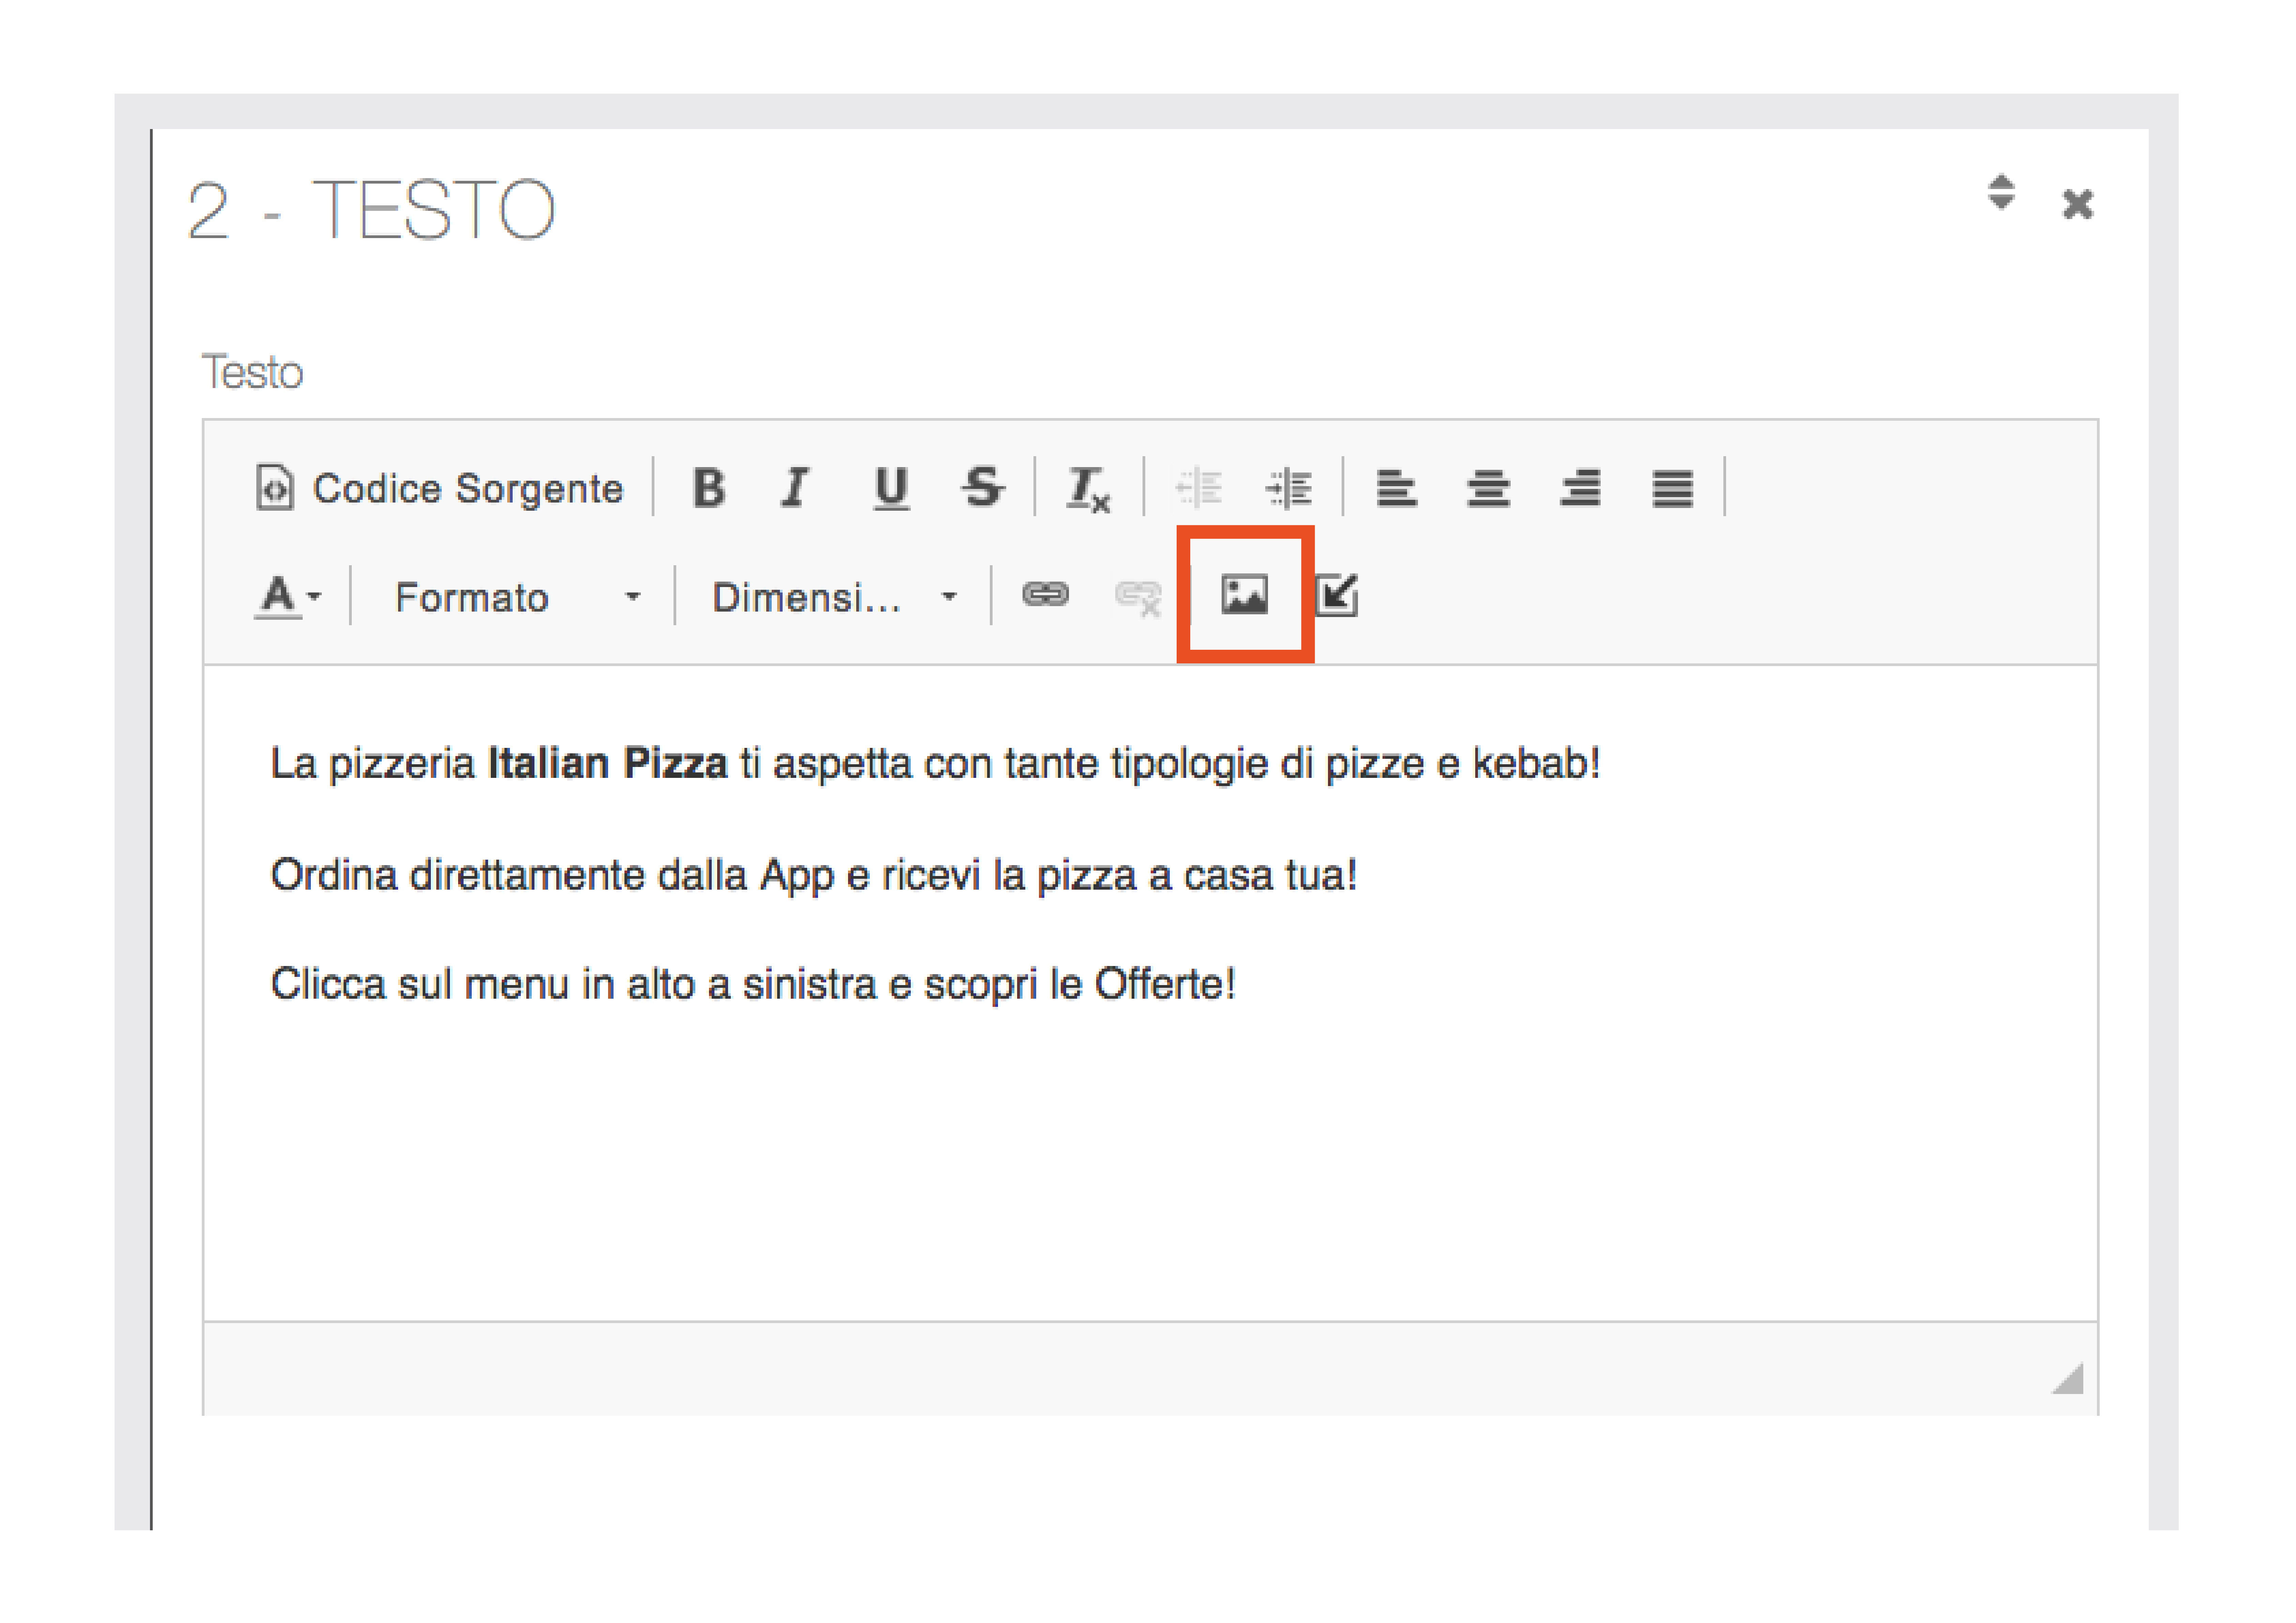Toggle bold formatting
The height and width of the screenshot is (1623, 2296).
point(709,489)
